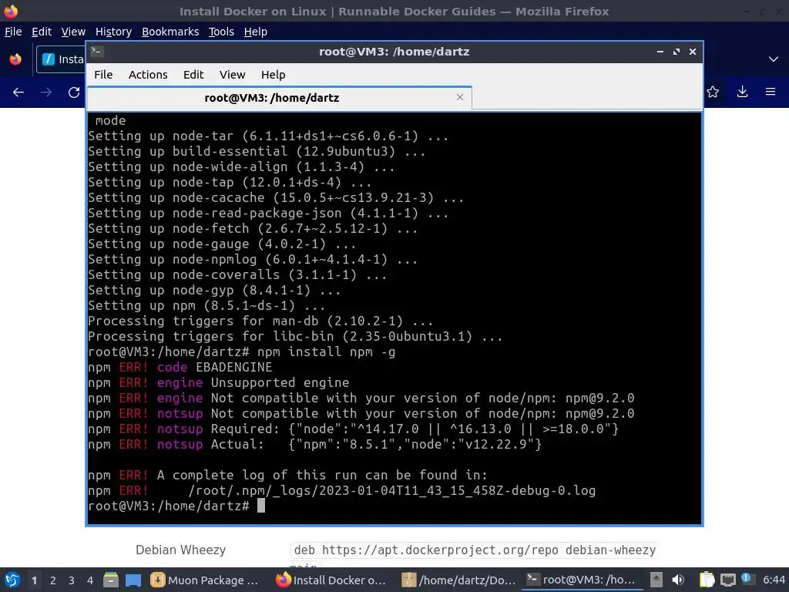The image size is (789, 592).
Task: Click 'Debian Wheezy' text on webpage
Action: coord(180,550)
